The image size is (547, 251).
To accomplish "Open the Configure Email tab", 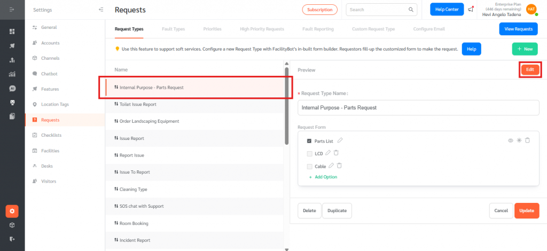I will 429,29.
